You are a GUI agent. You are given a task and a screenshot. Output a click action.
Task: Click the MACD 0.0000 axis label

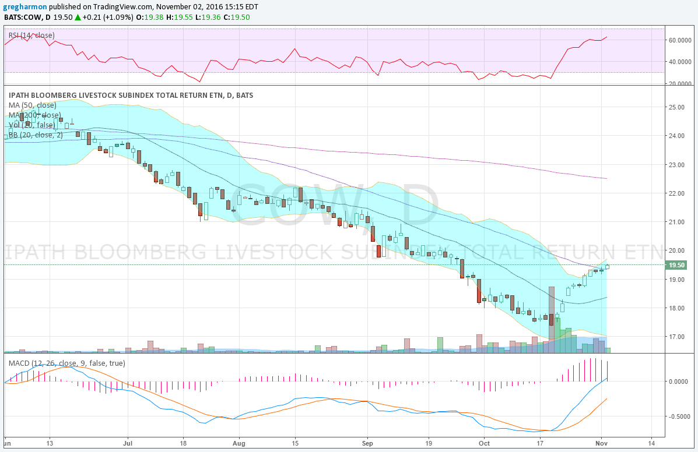pos(679,382)
